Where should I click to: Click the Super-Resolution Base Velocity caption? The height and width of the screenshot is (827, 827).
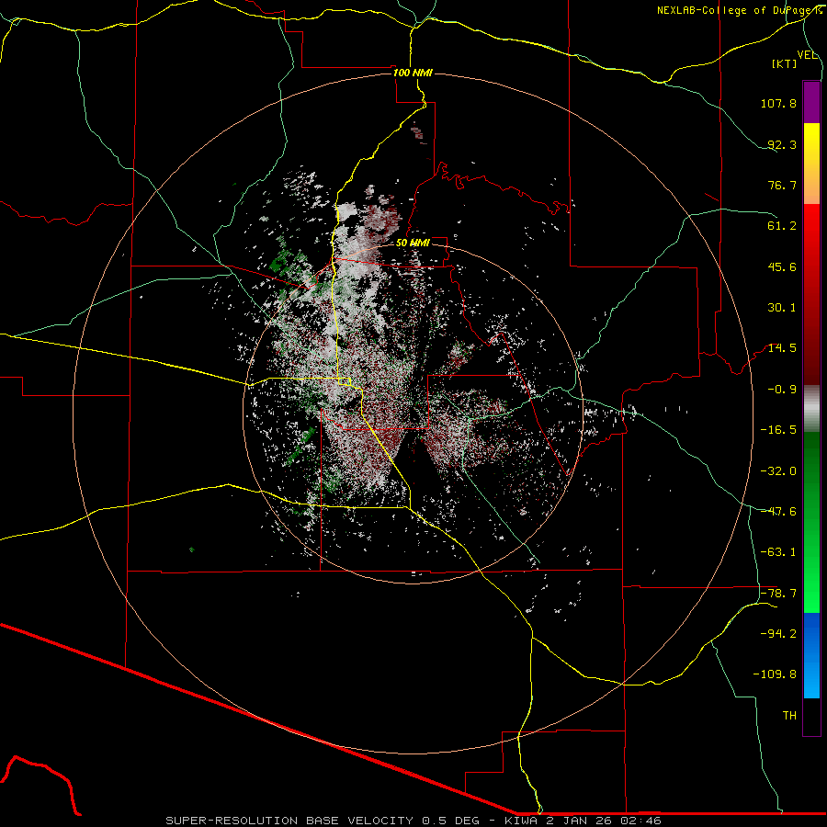pyautogui.click(x=413, y=821)
